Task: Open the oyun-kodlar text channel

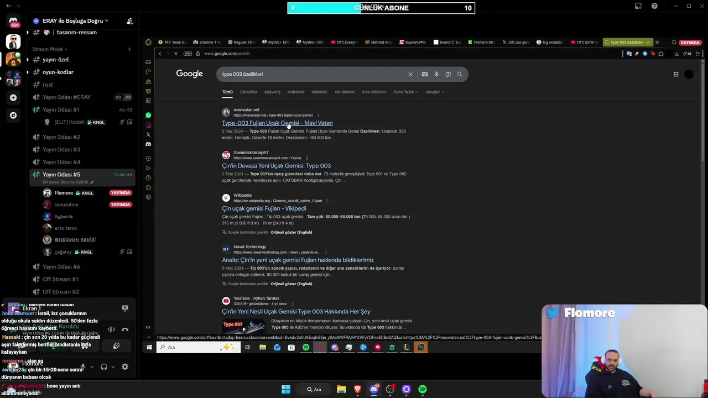Action: pos(58,72)
